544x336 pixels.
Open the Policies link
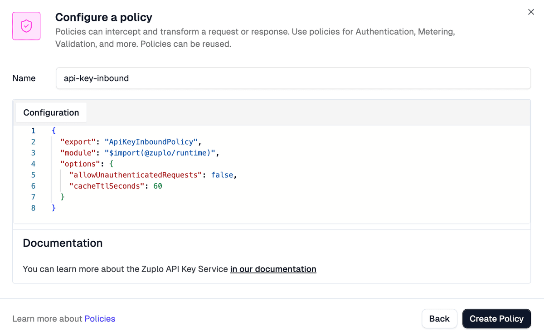point(100,318)
